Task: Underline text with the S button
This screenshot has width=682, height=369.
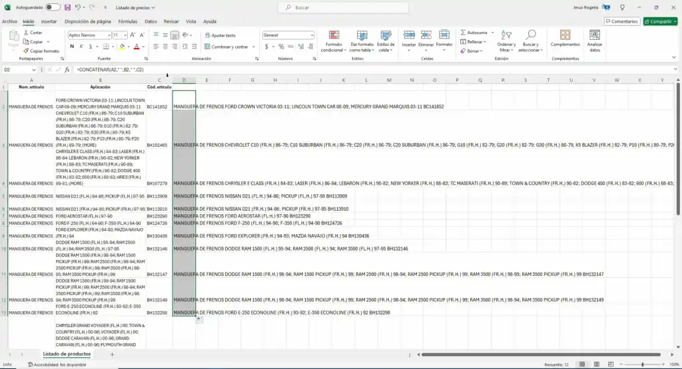Action: coord(90,47)
